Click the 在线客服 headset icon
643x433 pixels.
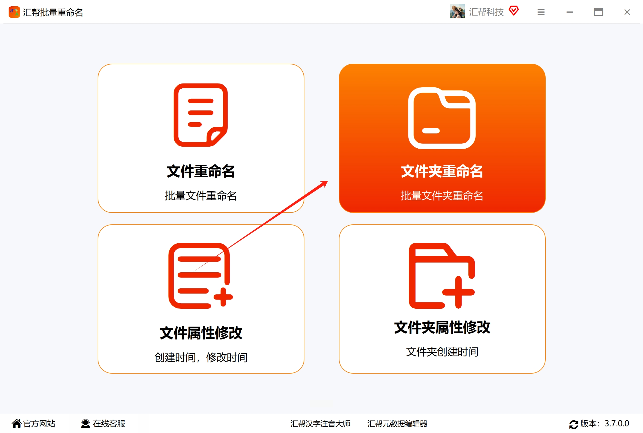85,424
